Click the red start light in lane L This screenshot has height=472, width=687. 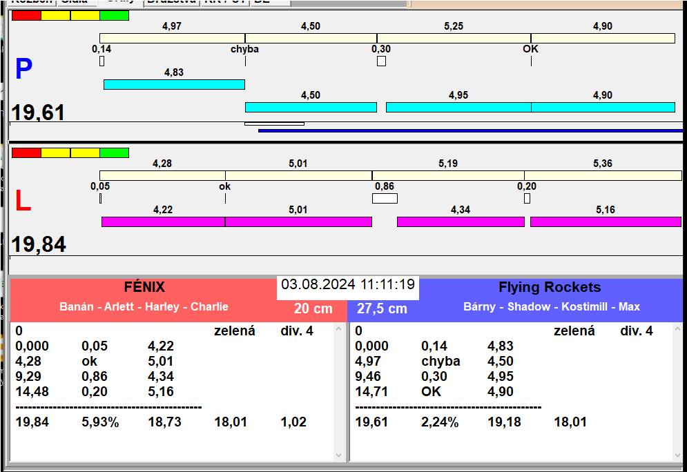click(26, 153)
